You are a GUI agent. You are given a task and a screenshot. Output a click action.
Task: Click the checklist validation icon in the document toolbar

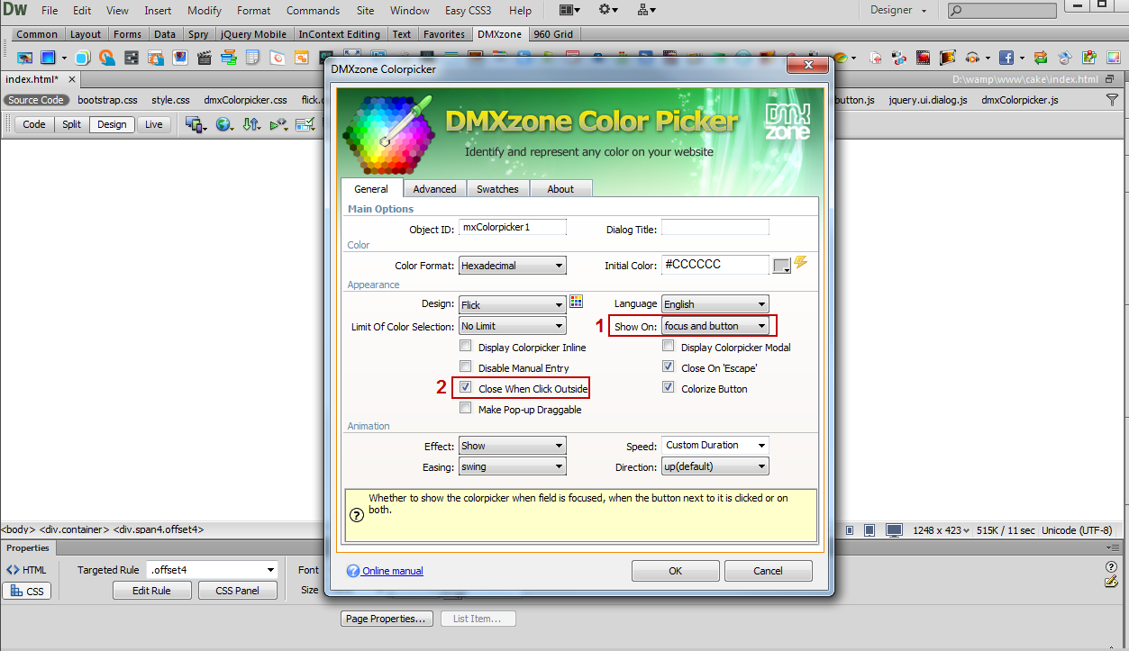(306, 124)
